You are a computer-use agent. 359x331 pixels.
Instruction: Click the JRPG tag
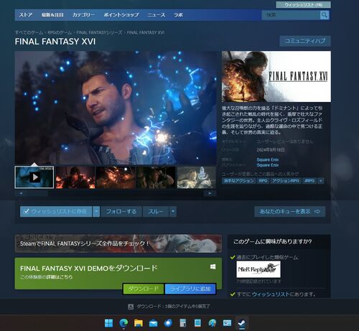(x=309, y=181)
